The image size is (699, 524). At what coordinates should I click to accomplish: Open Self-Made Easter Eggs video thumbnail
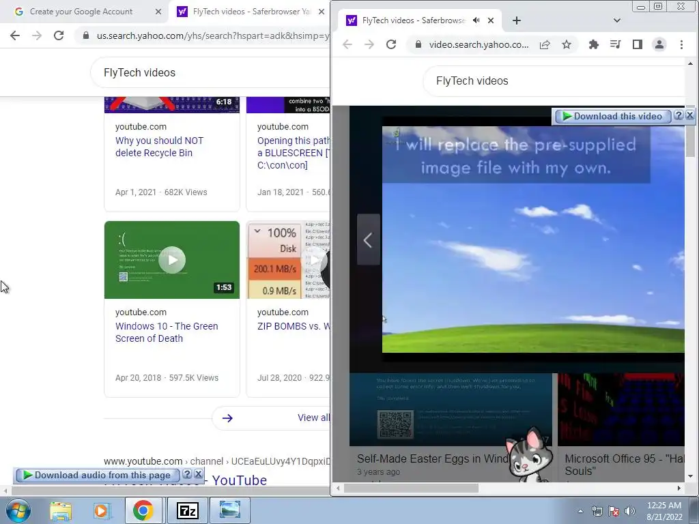(451, 410)
